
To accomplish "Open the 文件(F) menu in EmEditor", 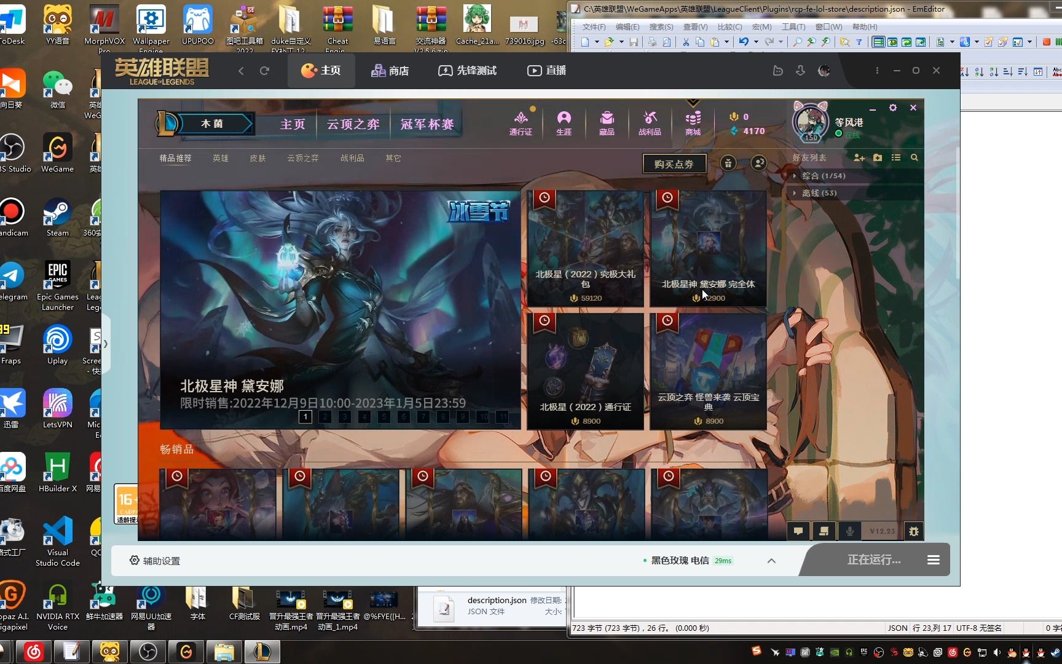I will (594, 27).
